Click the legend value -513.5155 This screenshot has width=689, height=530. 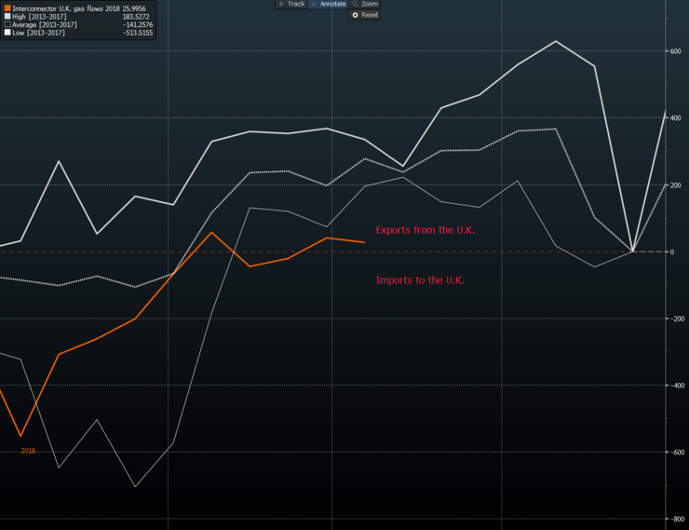138,33
